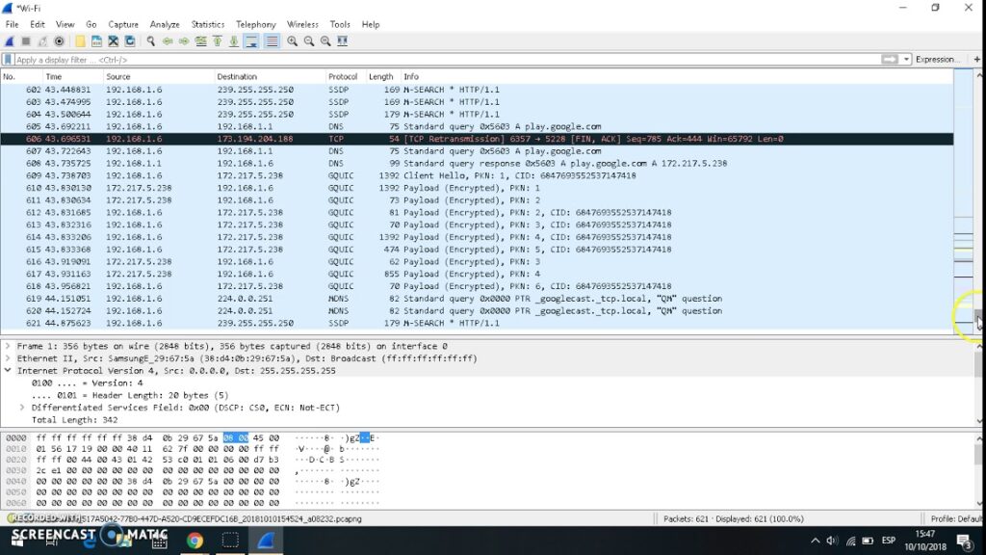Screen dimensions: 986x555
Task: Expand the Ethernet II details row
Action: tap(8, 358)
